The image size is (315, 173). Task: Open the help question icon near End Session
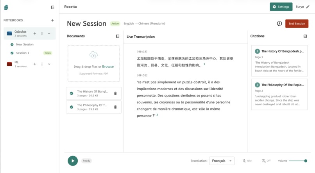pyautogui.click(x=279, y=24)
